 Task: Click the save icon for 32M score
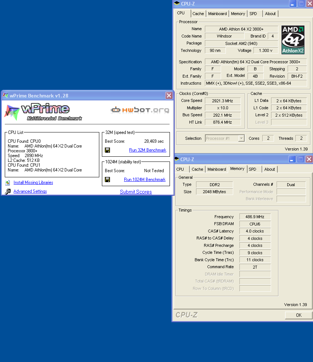(x=107, y=150)
